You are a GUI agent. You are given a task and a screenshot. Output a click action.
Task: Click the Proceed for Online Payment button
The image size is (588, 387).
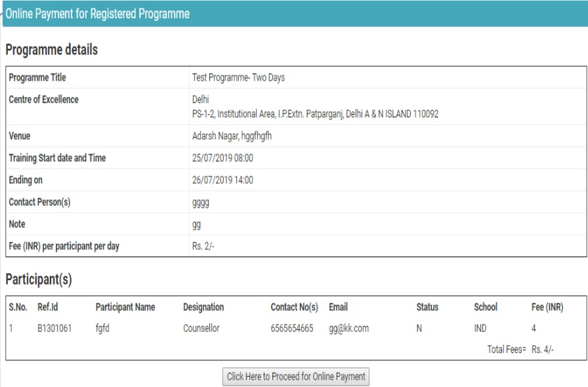pos(296,377)
